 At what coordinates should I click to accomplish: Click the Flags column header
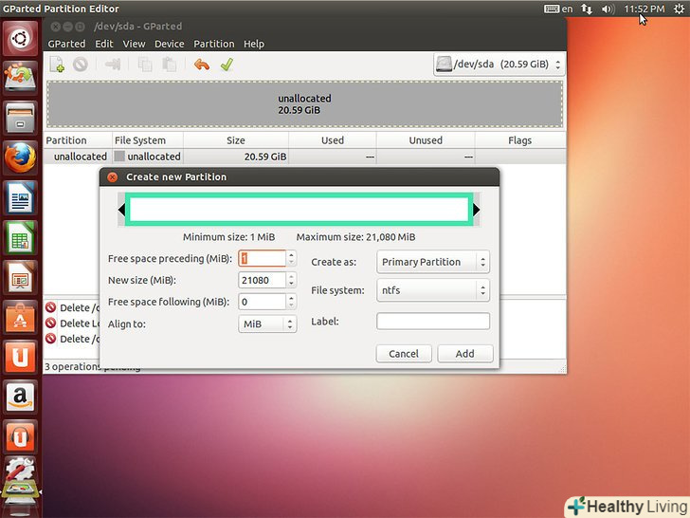point(520,140)
